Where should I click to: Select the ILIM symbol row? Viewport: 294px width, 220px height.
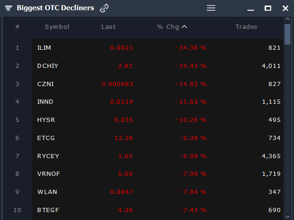157,48
